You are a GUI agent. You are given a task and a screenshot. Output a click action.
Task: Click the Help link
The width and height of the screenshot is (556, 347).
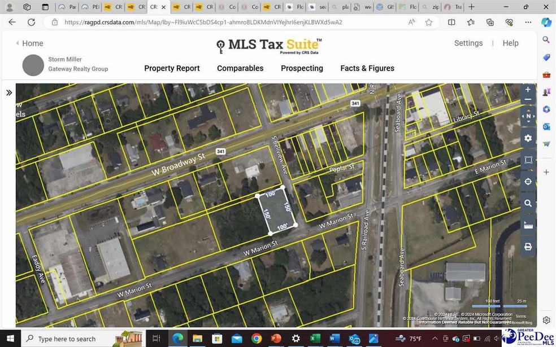pos(510,43)
